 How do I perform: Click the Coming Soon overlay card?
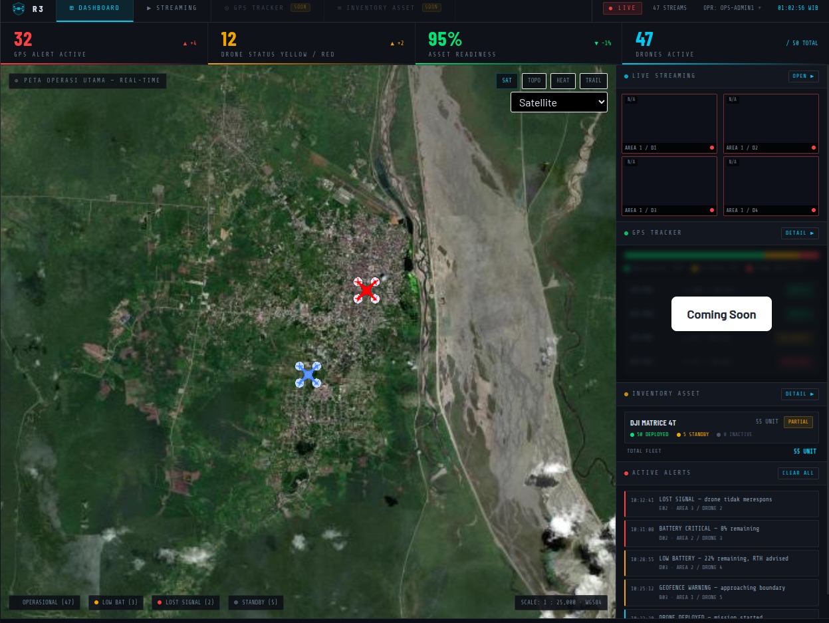click(x=721, y=314)
